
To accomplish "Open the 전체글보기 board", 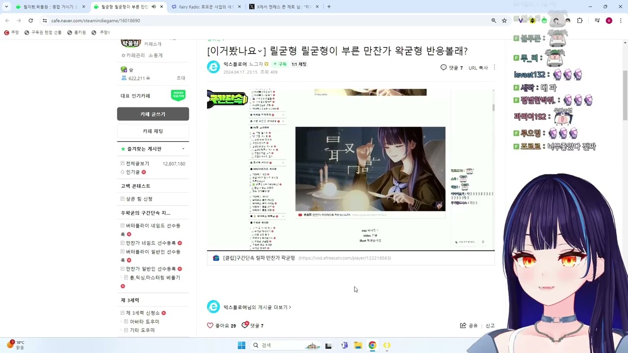I will (137, 164).
